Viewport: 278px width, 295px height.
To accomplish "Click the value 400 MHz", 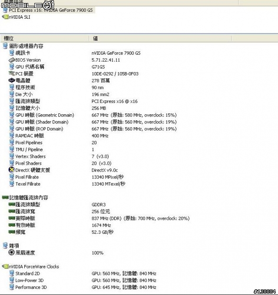I will [100, 136].
